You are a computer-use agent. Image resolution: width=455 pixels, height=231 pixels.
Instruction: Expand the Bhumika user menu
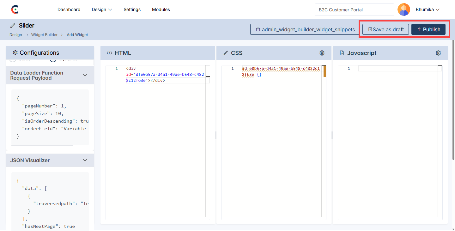[428, 10]
